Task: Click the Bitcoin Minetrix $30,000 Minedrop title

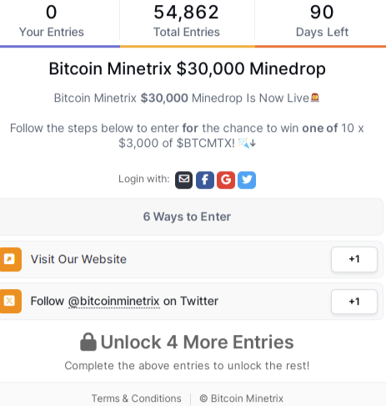Action: point(187,69)
